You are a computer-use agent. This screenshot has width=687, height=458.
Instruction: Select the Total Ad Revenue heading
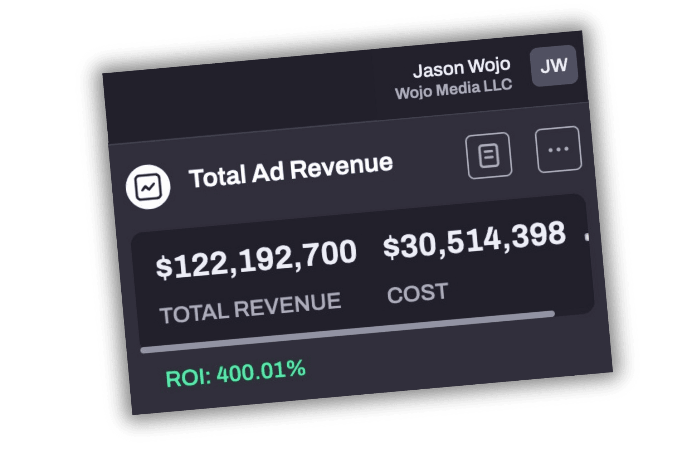coord(291,170)
